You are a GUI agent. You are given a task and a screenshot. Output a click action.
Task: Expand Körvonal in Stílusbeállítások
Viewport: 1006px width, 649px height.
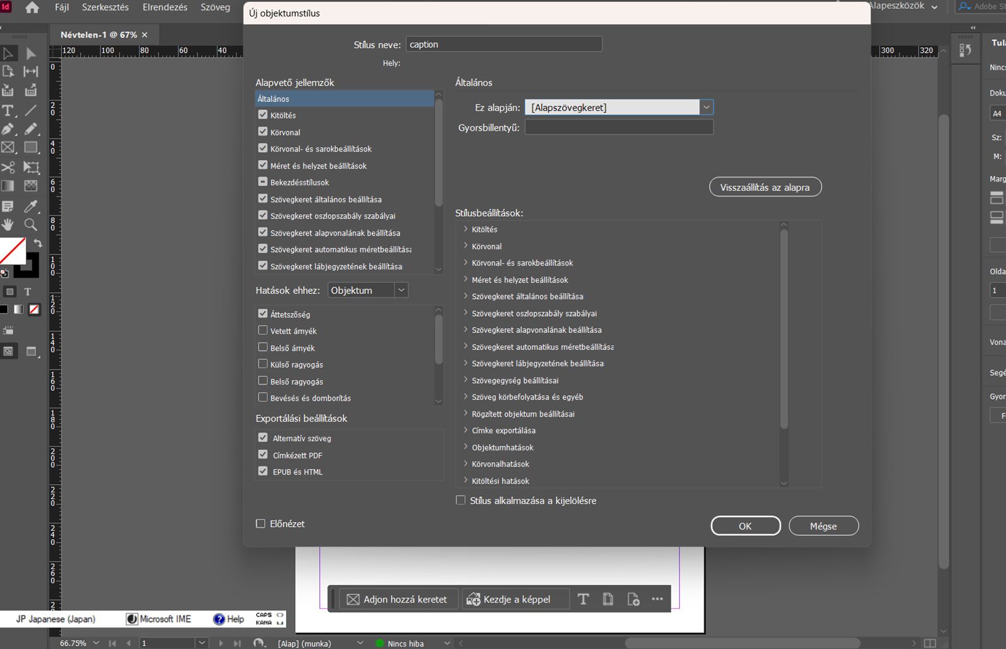pyautogui.click(x=466, y=246)
